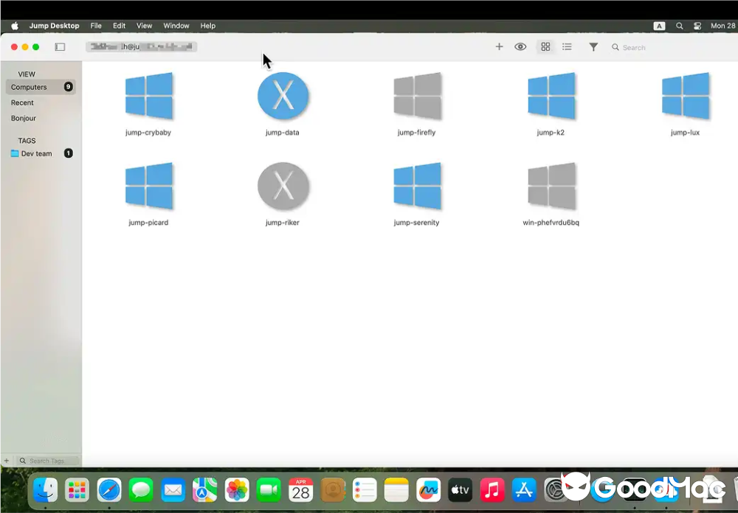Open Messages from the Dock
This screenshot has height=513, width=738.
tap(141, 490)
